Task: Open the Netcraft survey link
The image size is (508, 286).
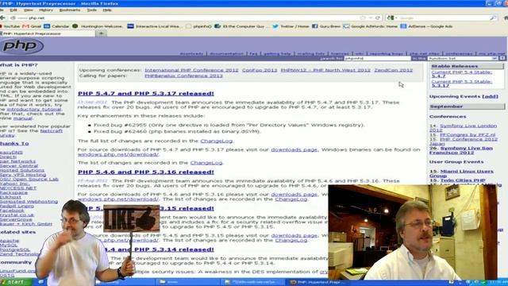Action: coord(32,133)
